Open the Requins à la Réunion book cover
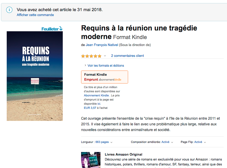The height and width of the screenshot is (168, 227). [35, 76]
